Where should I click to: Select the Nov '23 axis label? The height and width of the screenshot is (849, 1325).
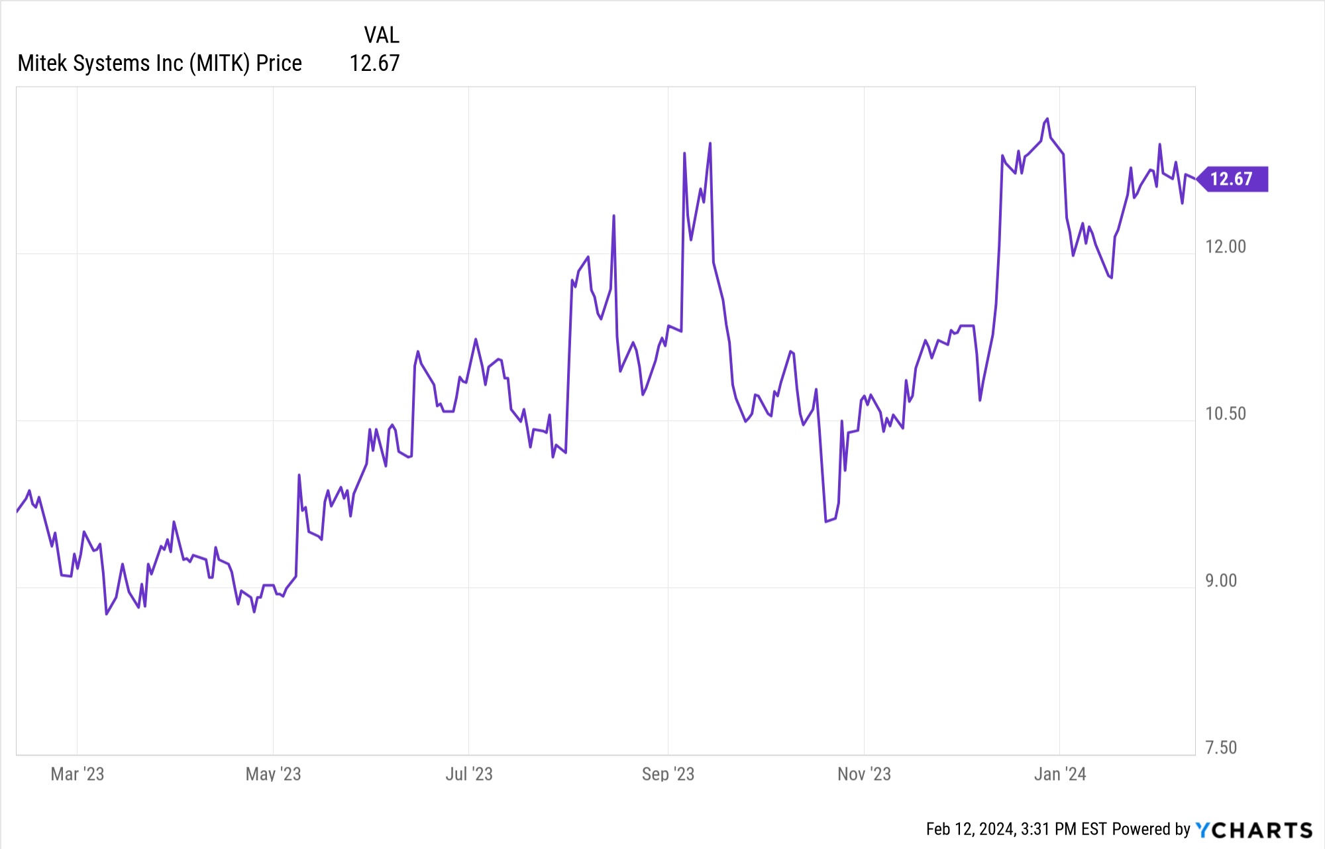tap(864, 774)
